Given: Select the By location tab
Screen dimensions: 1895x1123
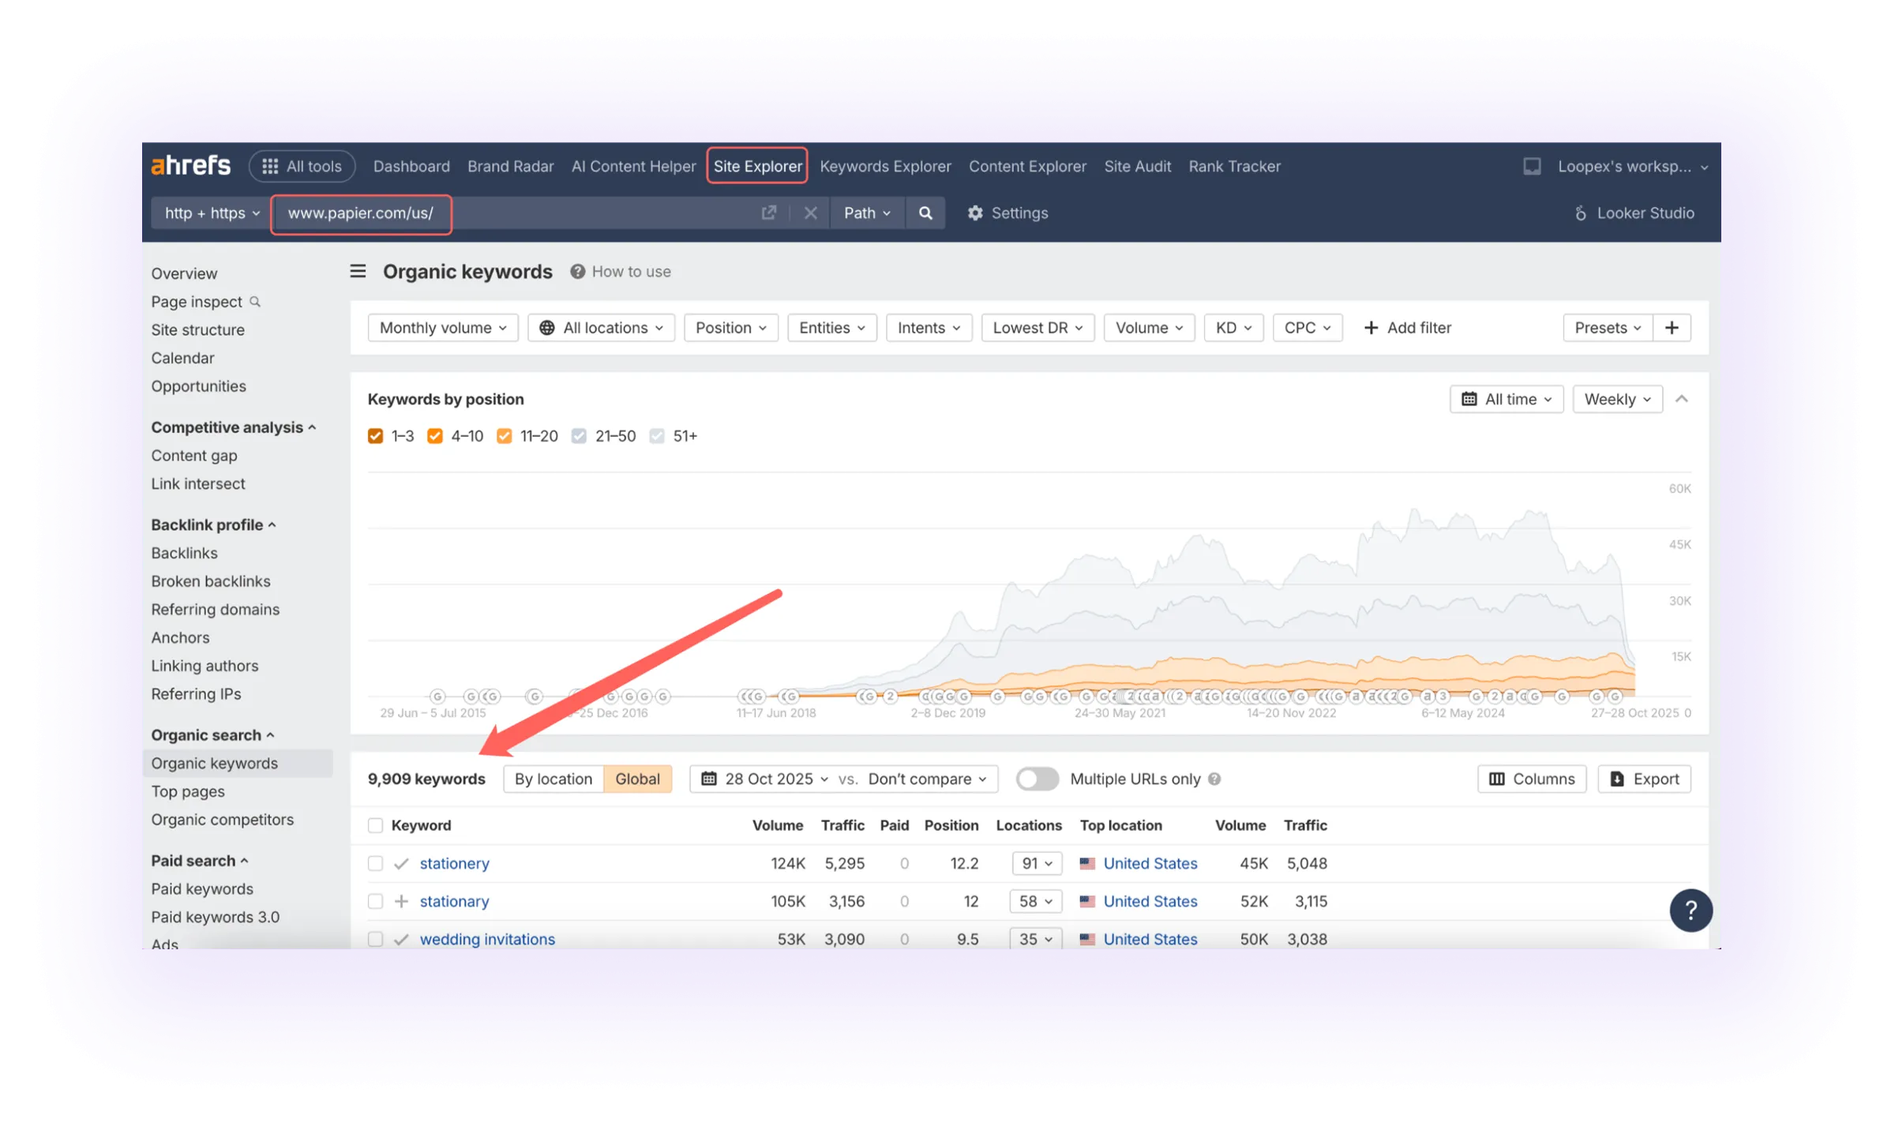Looking at the screenshot, I should [553, 779].
